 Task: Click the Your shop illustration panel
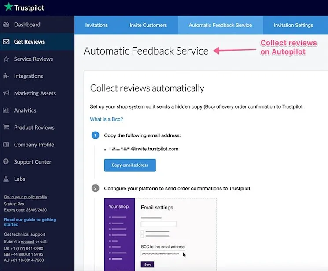click(119, 234)
